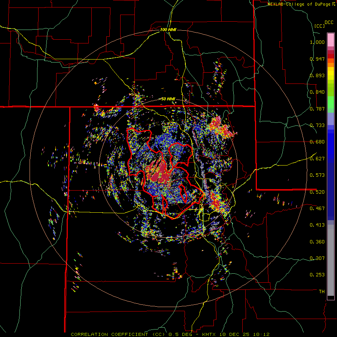
Task: Click the 0.520 legend value
Action: click(x=317, y=192)
